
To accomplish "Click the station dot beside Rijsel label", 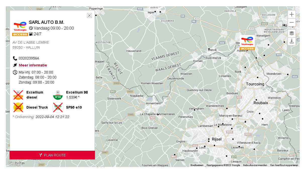I will pos(209,139).
